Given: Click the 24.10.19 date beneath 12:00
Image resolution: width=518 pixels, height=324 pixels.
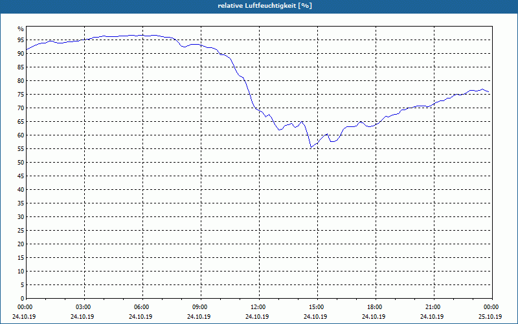Looking at the screenshot, I should [x=257, y=316].
